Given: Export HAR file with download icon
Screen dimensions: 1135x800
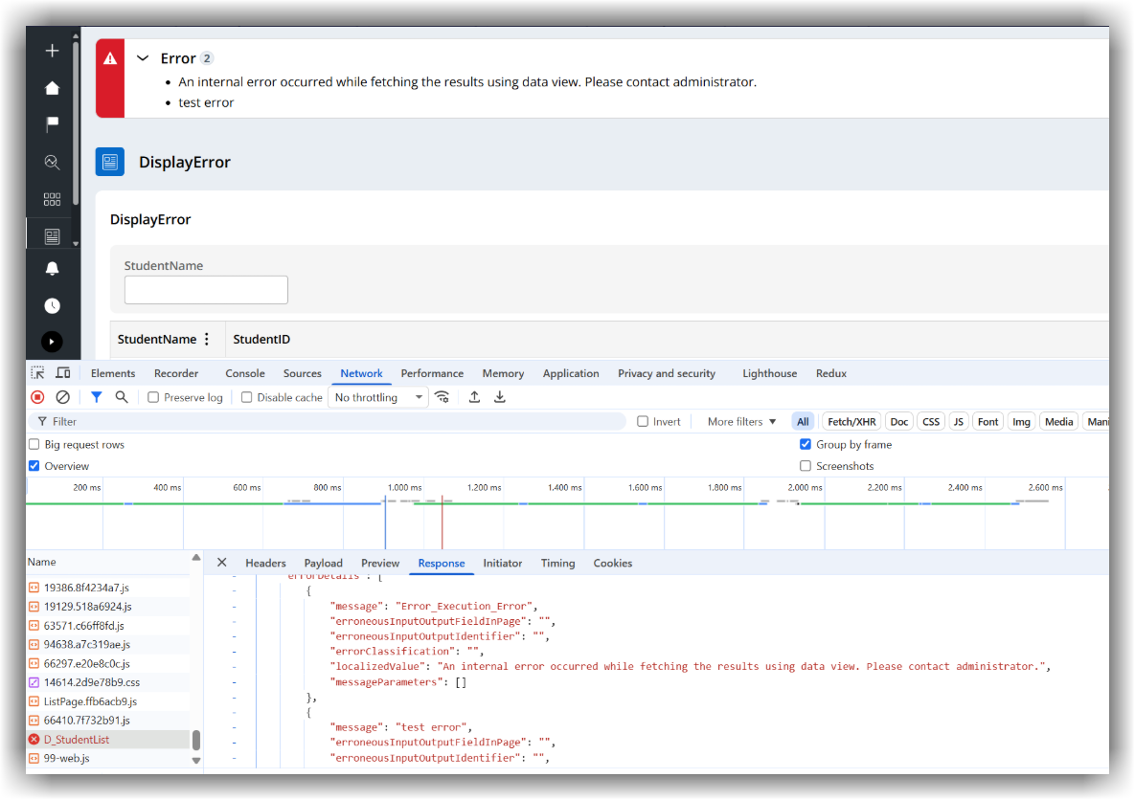Looking at the screenshot, I should 499,396.
